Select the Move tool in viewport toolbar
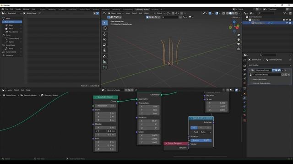The image size is (293, 164). [105, 34]
